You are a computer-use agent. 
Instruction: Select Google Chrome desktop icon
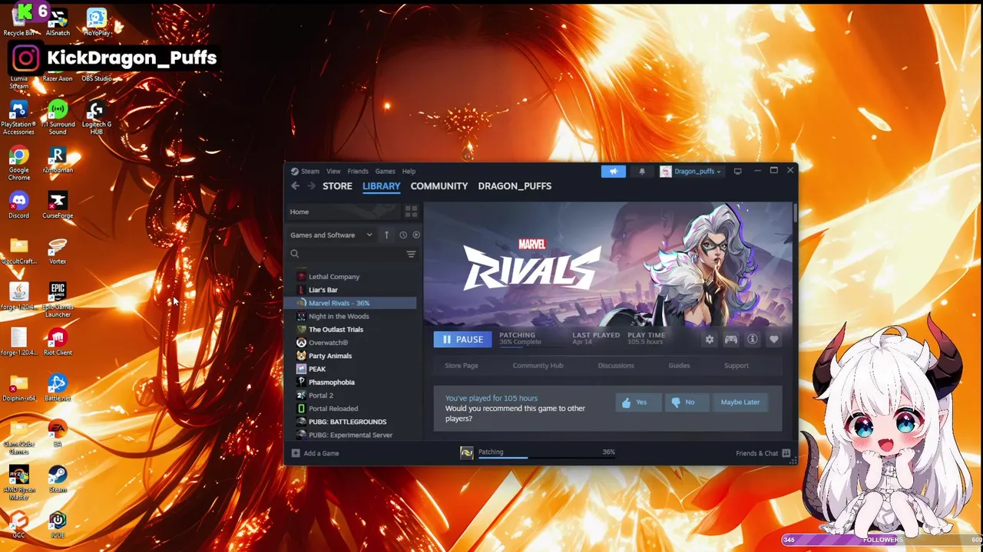point(18,164)
